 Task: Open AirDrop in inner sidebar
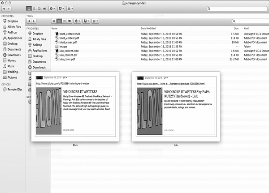[x=35, y=45]
